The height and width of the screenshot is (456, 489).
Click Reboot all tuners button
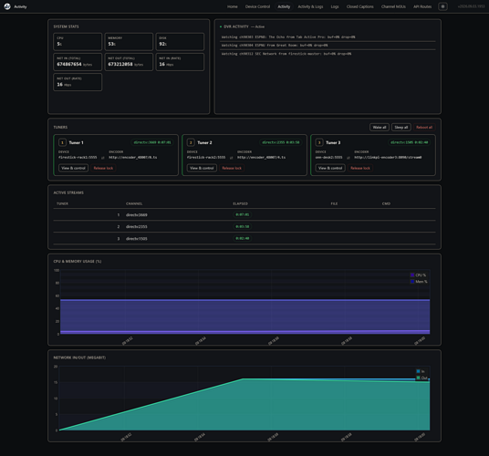pos(424,127)
